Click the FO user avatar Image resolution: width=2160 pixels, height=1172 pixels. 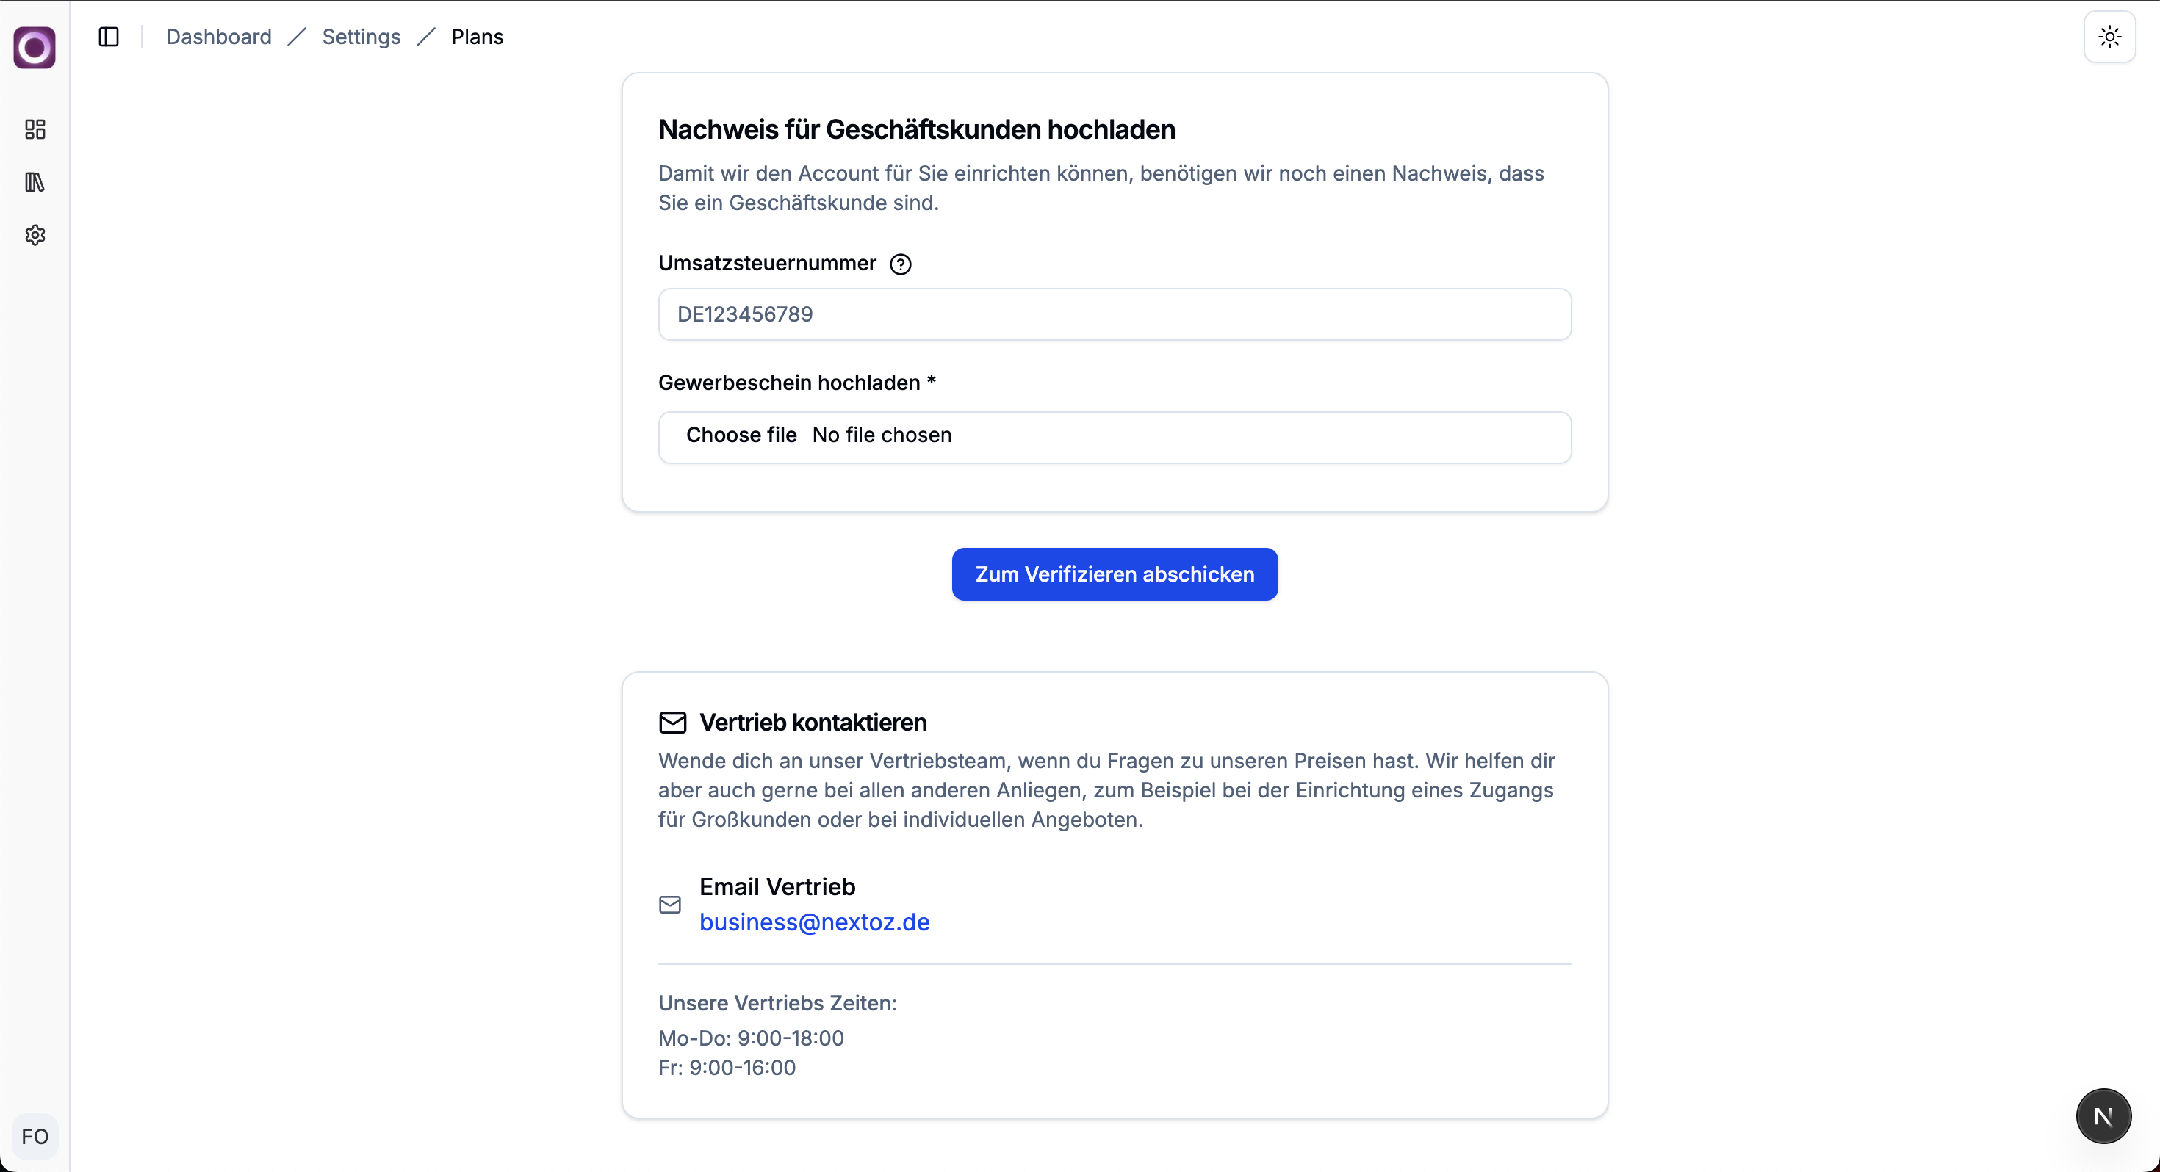(x=35, y=1137)
